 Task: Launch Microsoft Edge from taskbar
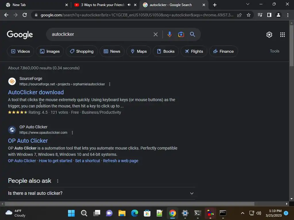tap(134, 213)
